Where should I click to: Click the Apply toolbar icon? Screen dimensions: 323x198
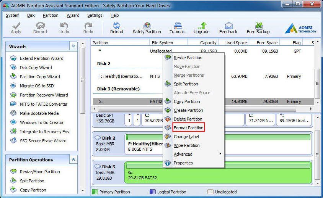pos(16,28)
